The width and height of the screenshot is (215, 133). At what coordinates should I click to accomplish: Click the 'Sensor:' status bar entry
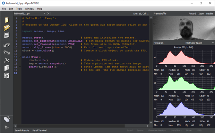(140, 131)
